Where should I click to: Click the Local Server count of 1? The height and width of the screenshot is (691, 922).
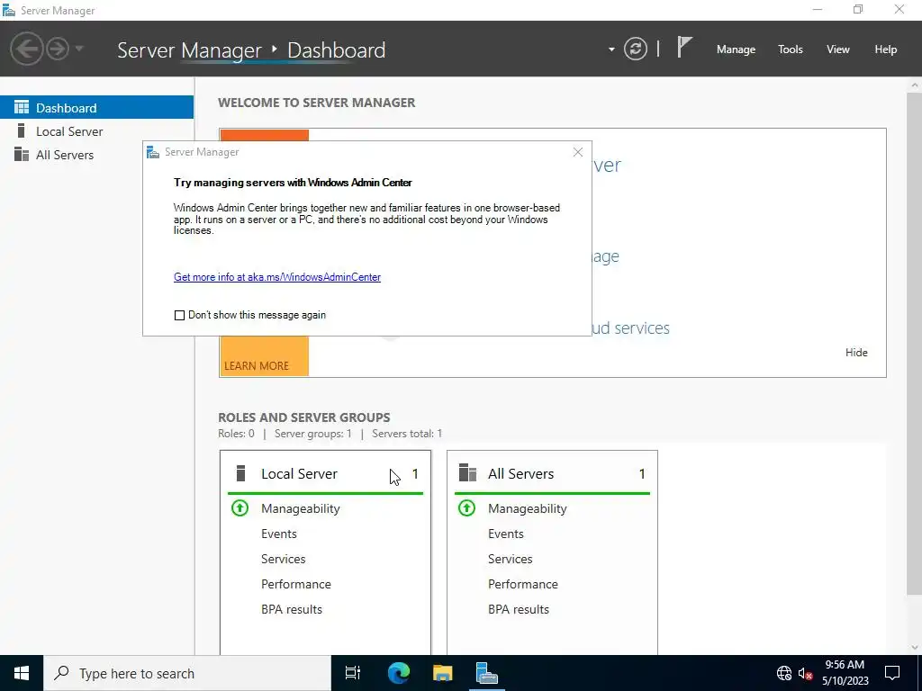[x=415, y=473]
